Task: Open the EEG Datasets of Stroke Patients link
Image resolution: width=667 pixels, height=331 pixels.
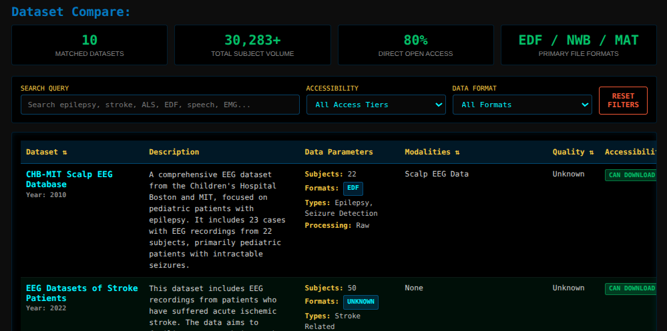Action: 81,293
